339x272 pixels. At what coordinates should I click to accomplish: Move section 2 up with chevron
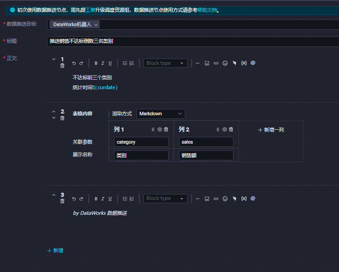click(54, 112)
